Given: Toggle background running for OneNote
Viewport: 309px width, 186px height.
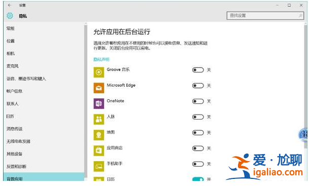Looking at the screenshot, I should point(198,101).
